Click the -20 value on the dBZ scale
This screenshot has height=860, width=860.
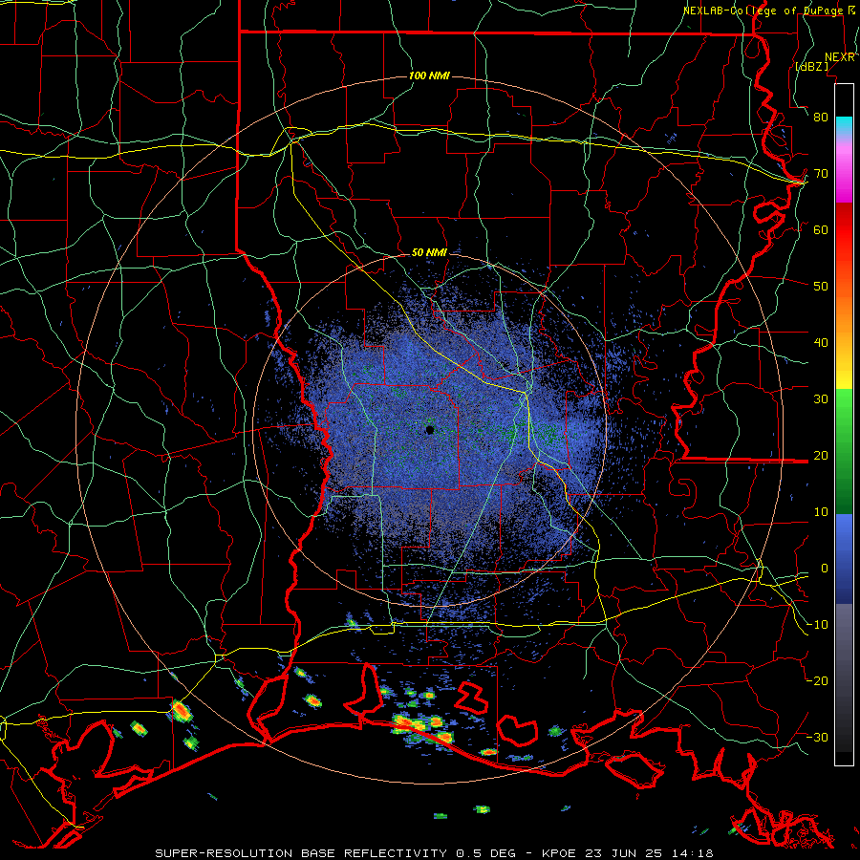[x=817, y=680]
